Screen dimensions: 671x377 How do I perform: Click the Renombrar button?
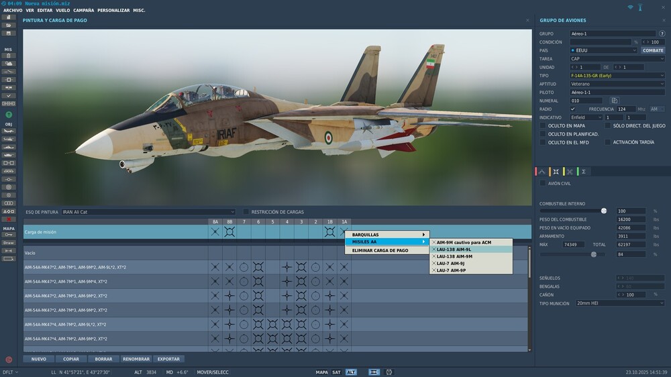point(136,359)
